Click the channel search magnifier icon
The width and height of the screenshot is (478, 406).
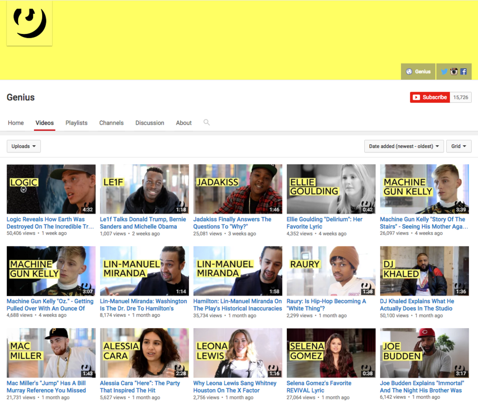click(x=206, y=123)
